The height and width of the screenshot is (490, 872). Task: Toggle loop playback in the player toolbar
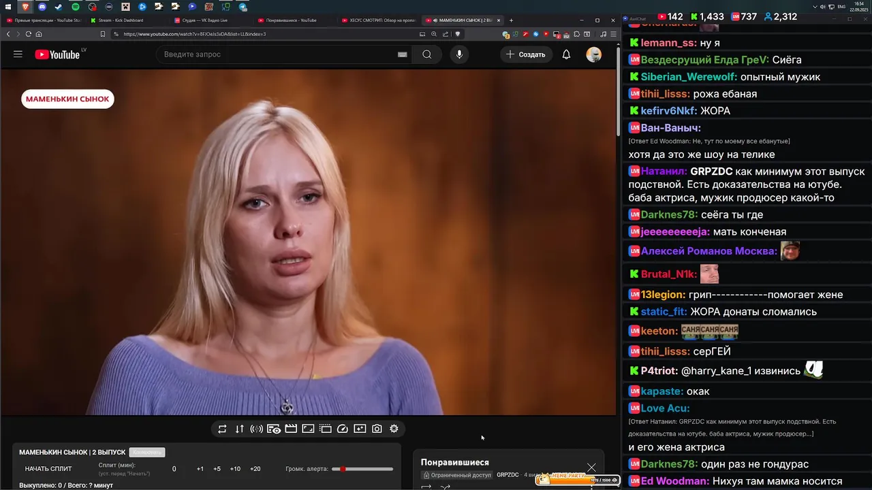pyautogui.click(x=222, y=429)
